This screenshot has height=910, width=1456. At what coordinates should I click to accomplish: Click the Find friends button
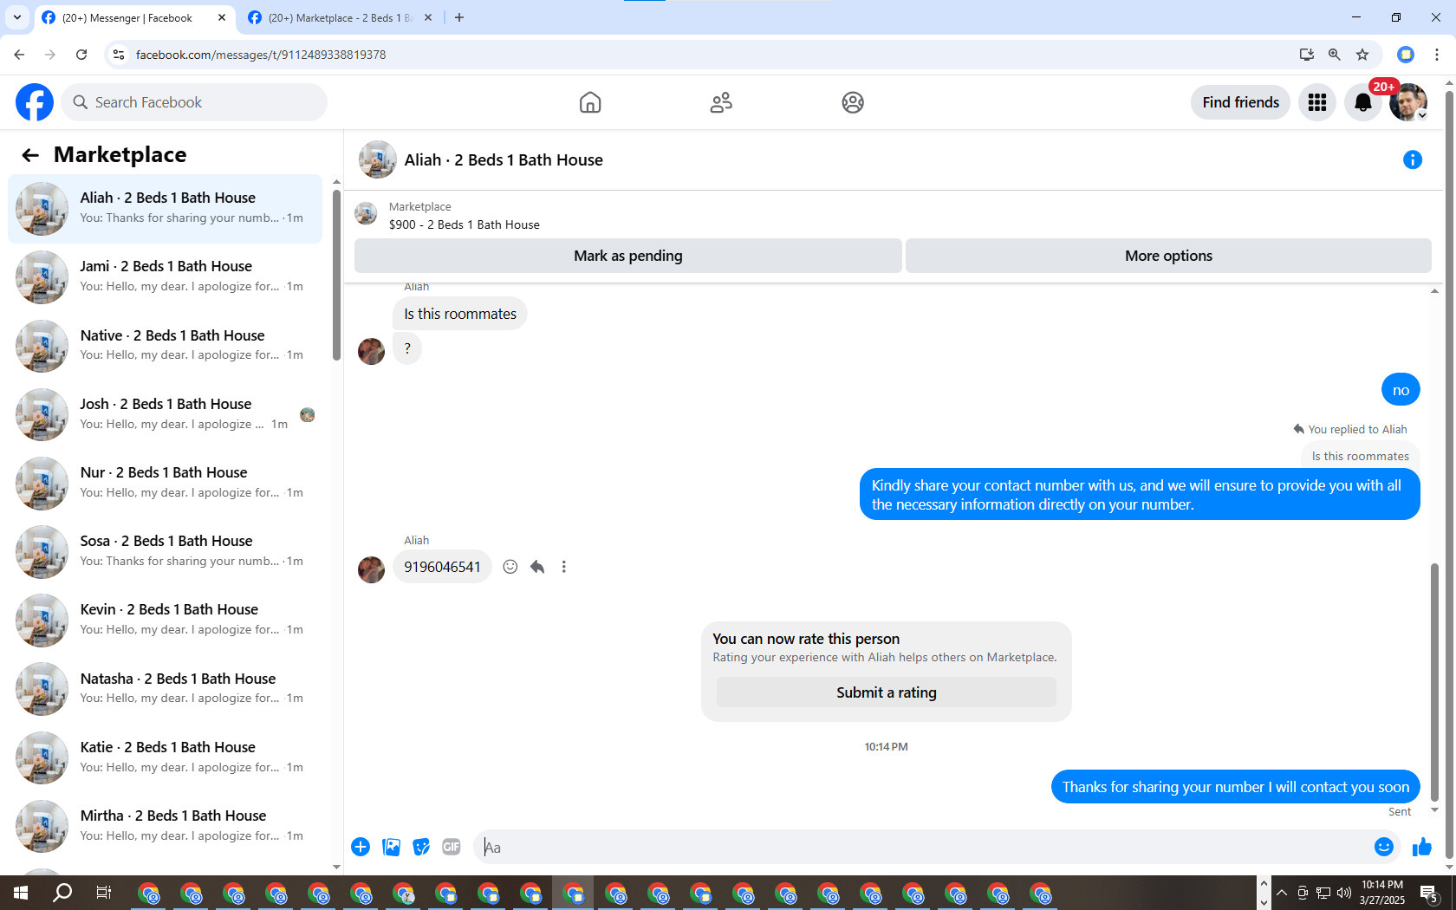[x=1241, y=102]
